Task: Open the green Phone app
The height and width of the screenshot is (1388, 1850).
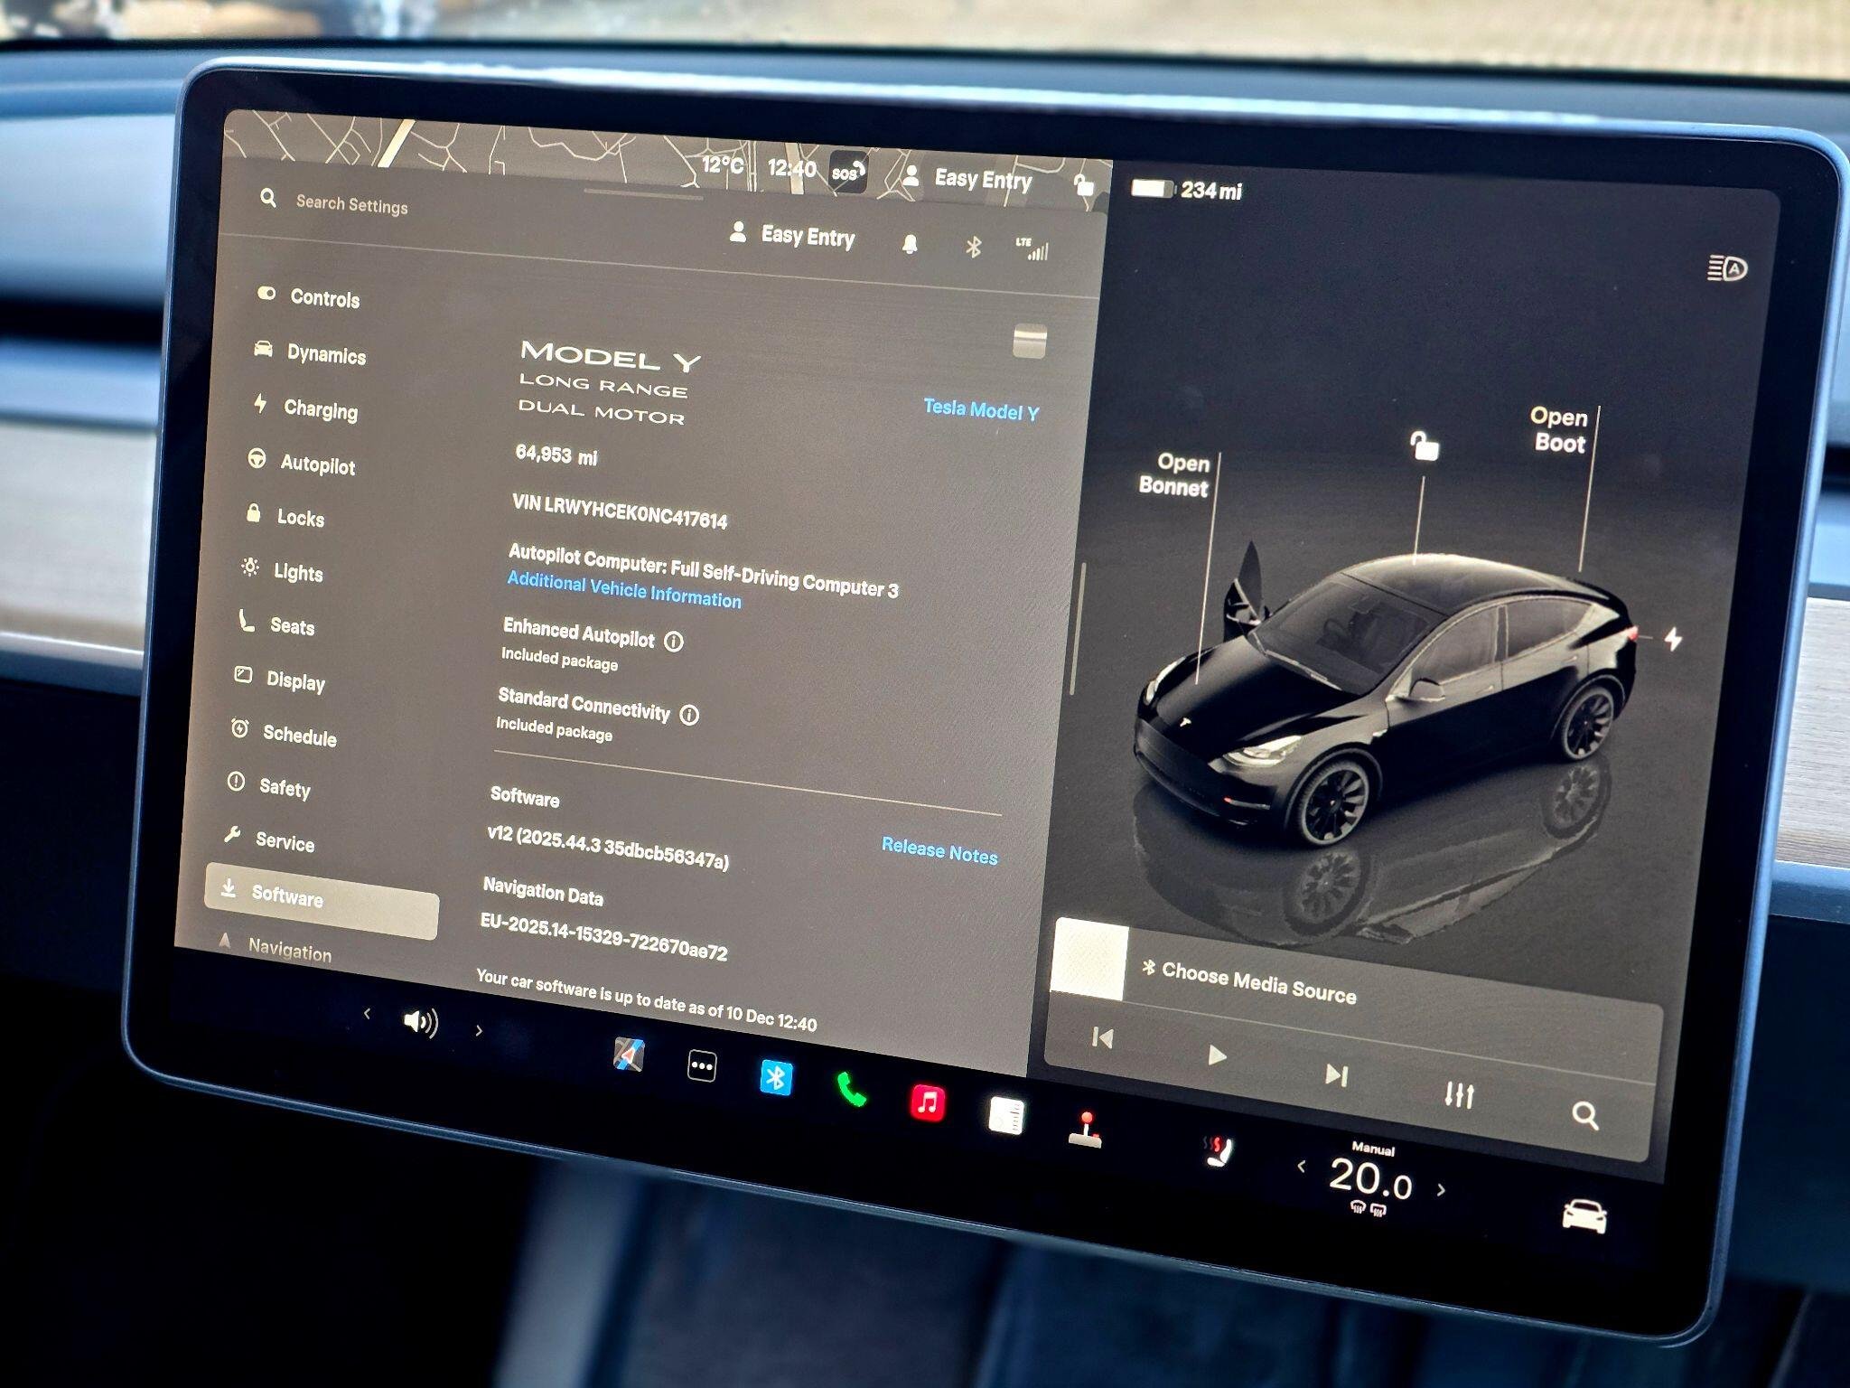Action: 851,1089
